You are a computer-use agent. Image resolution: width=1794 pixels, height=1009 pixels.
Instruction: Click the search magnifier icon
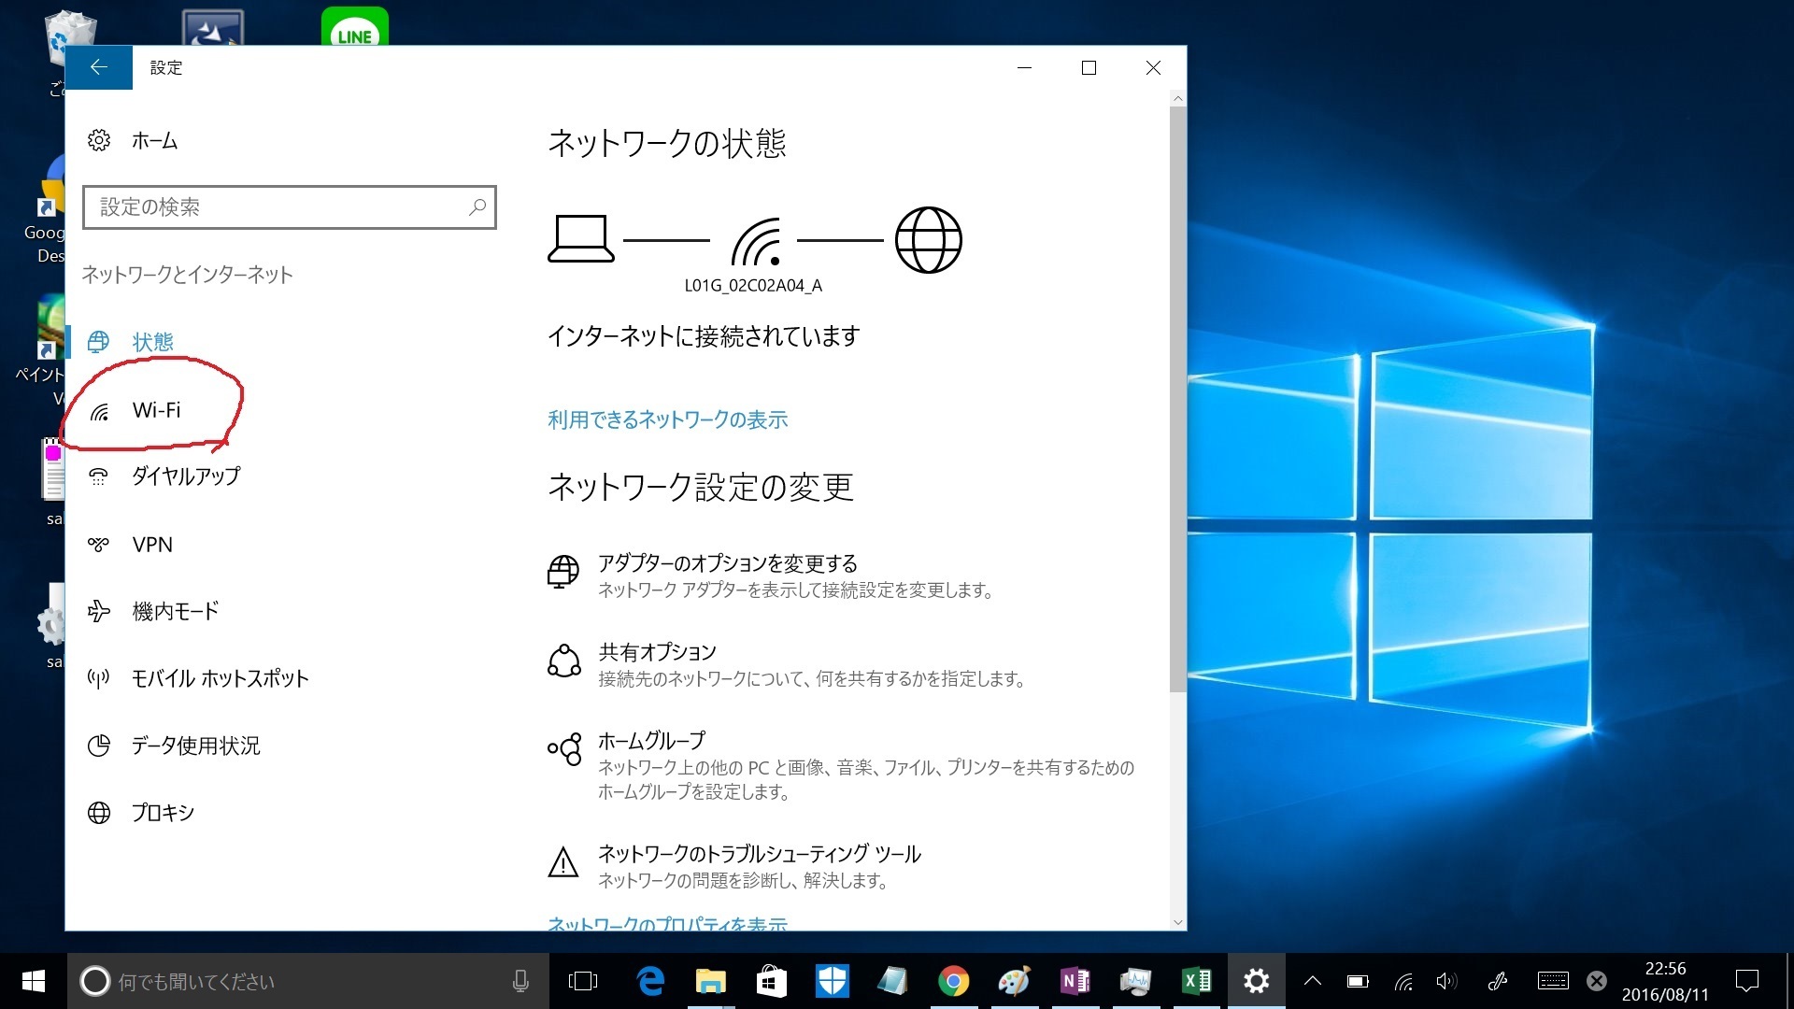pyautogui.click(x=477, y=207)
